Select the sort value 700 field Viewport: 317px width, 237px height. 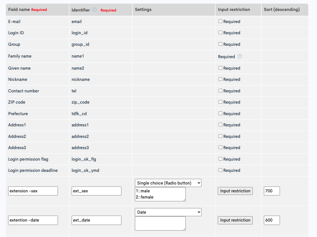[271, 191]
